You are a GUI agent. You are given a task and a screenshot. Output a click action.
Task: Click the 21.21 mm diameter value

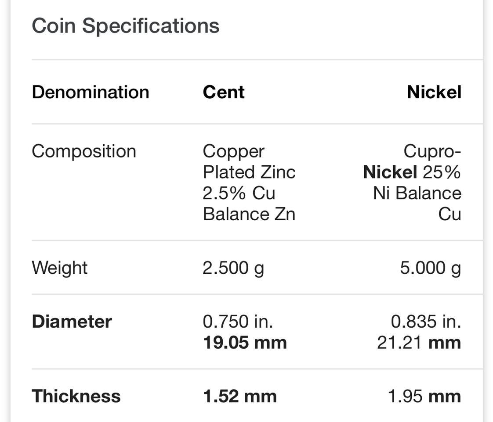tap(419, 343)
